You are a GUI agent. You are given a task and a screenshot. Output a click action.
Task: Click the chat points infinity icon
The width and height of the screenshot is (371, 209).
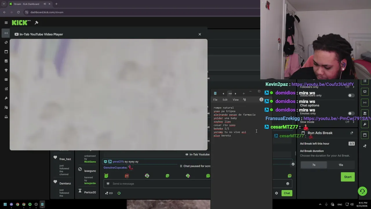point(109,193)
